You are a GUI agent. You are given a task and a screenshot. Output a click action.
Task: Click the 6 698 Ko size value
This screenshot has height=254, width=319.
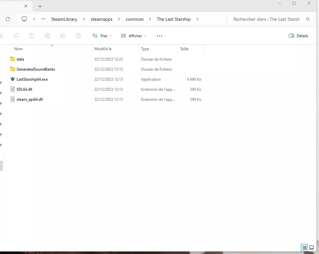pyautogui.click(x=194, y=79)
